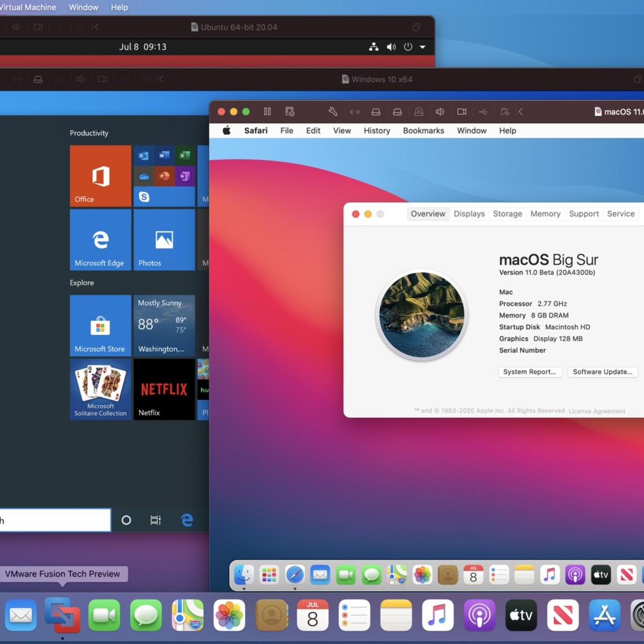Click the Software Update... button
Viewport: 644px width, 644px height.
pos(603,372)
